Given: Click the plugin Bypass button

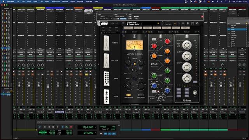Looking at the screenshot, I should pos(136,16).
